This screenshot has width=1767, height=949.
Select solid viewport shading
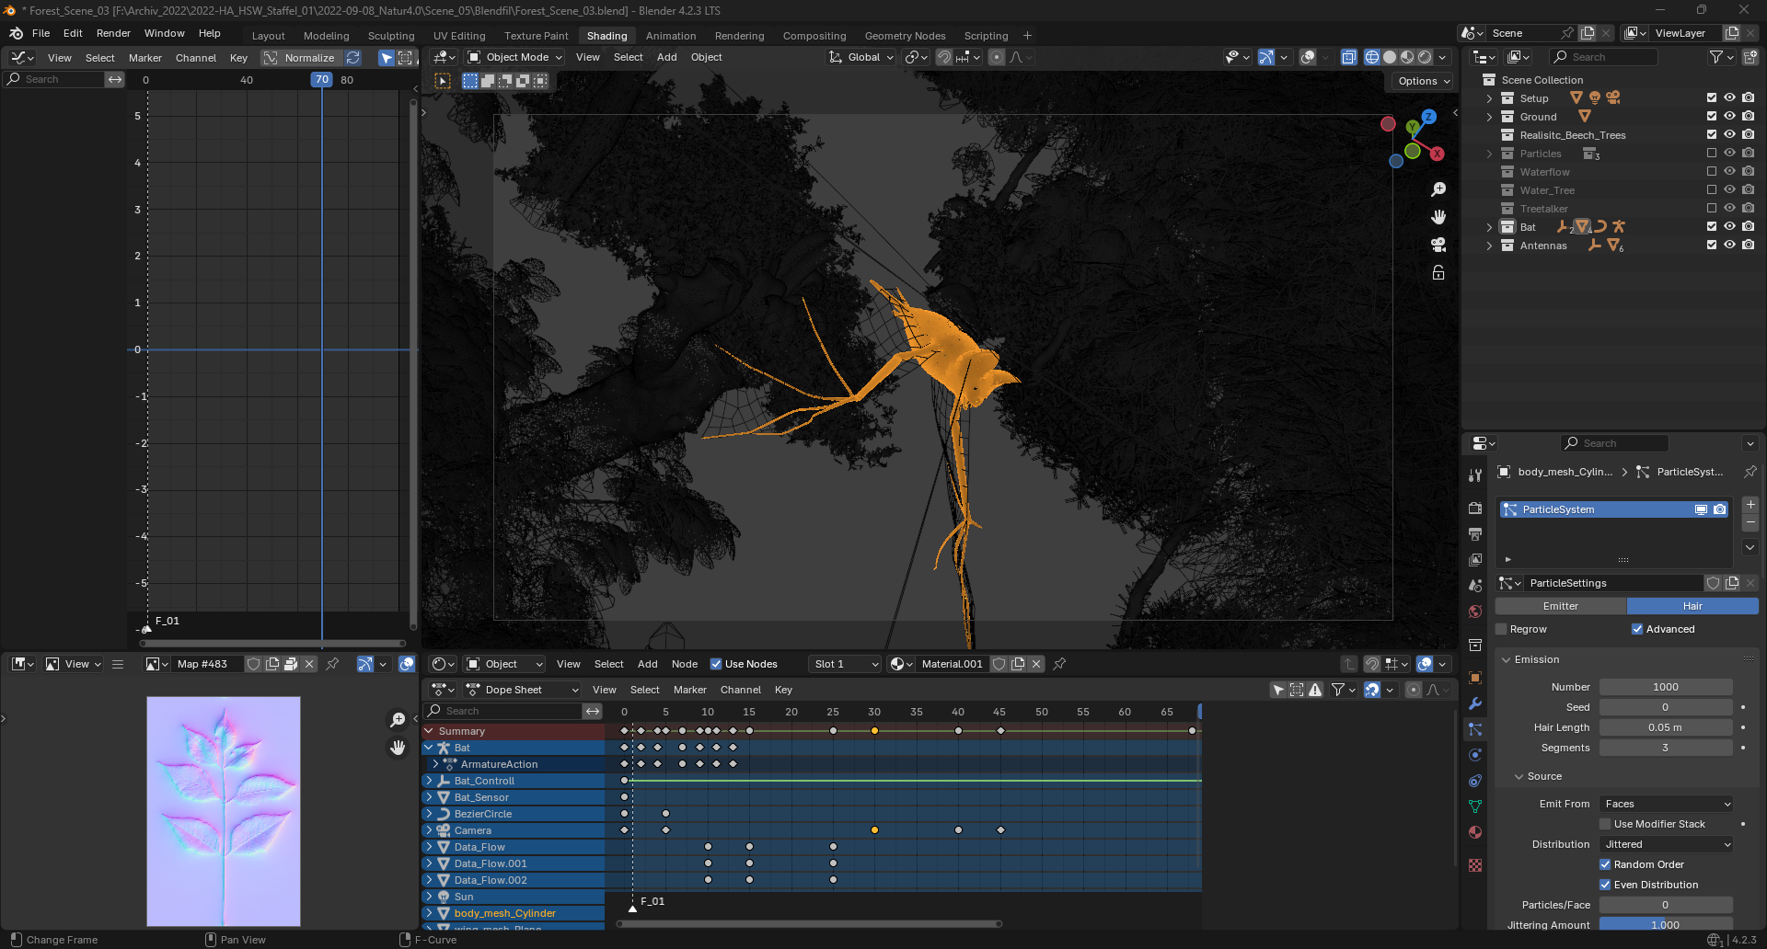pos(1390,57)
